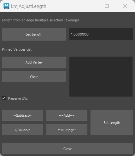Click the //Divide// button

click(x=22, y=130)
